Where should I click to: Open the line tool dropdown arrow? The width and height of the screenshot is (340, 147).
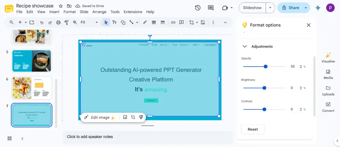(x=137, y=22)
